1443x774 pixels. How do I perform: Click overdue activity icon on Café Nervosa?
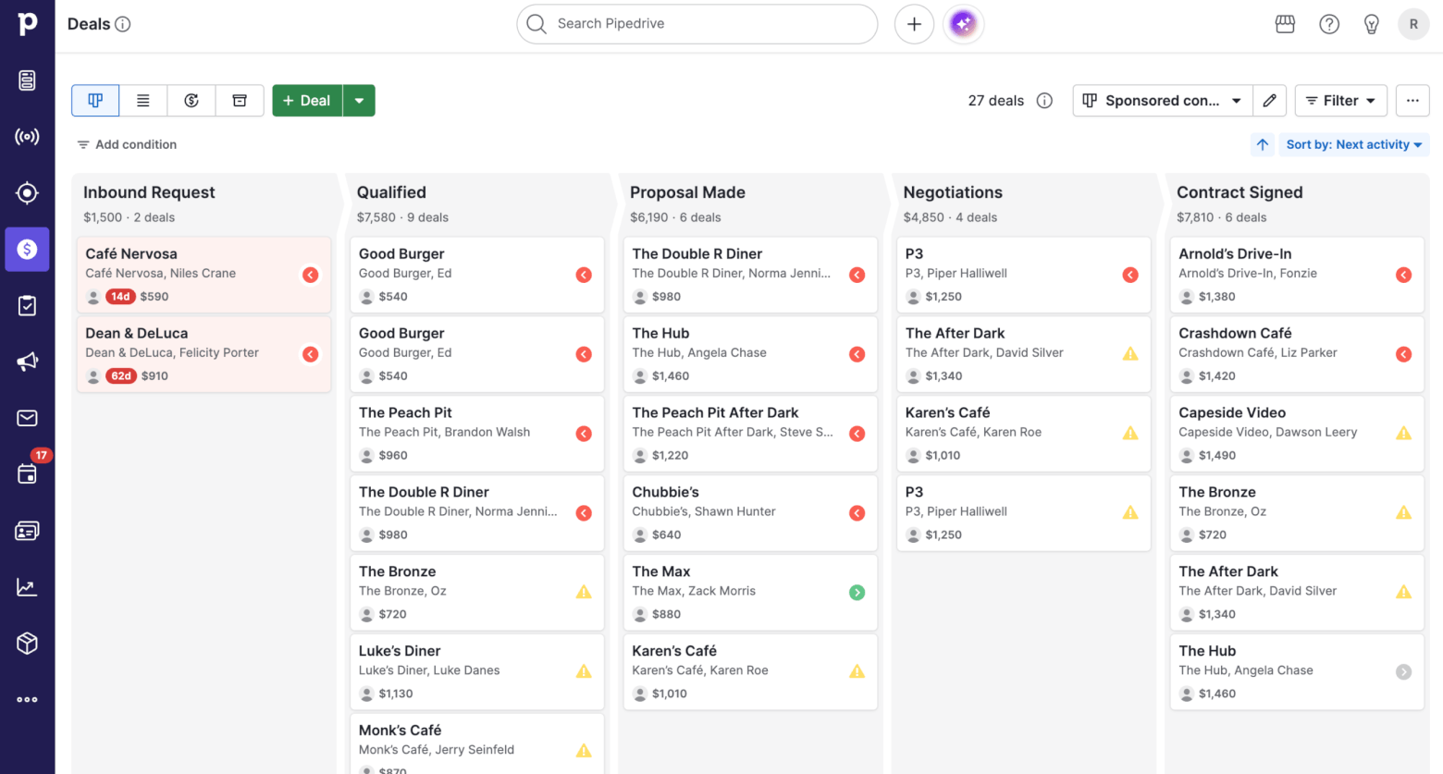[x=311, y=275]
